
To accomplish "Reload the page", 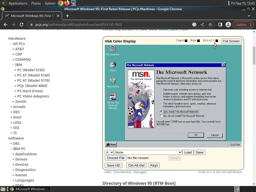I will click(21, 25).
